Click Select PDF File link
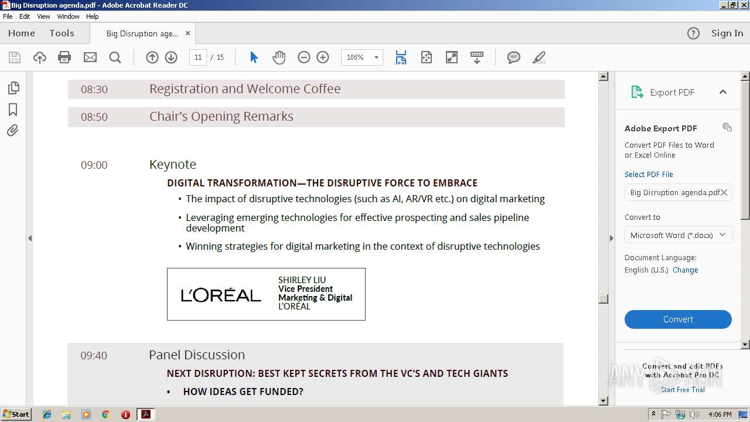 tap(649, 174)
